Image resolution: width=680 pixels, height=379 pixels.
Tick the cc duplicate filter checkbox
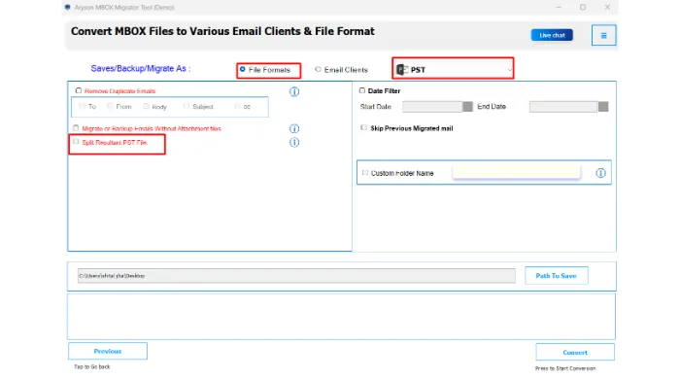[237, 106]
